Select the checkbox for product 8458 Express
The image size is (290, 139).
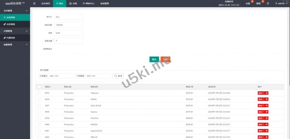[x=39, y=112]
